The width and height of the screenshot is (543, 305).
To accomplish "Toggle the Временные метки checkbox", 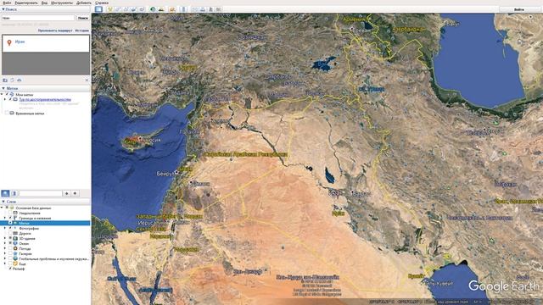I will tap(7, 113).
